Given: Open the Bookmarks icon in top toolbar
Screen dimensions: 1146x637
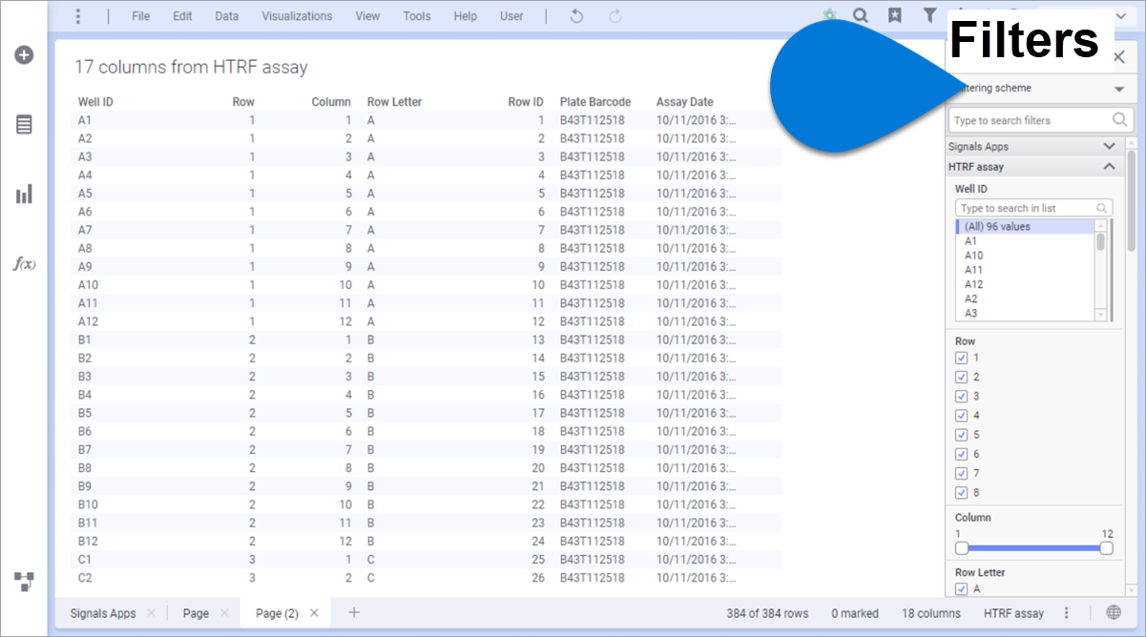Looking at the screenshot, I should [x=894, y=15].
